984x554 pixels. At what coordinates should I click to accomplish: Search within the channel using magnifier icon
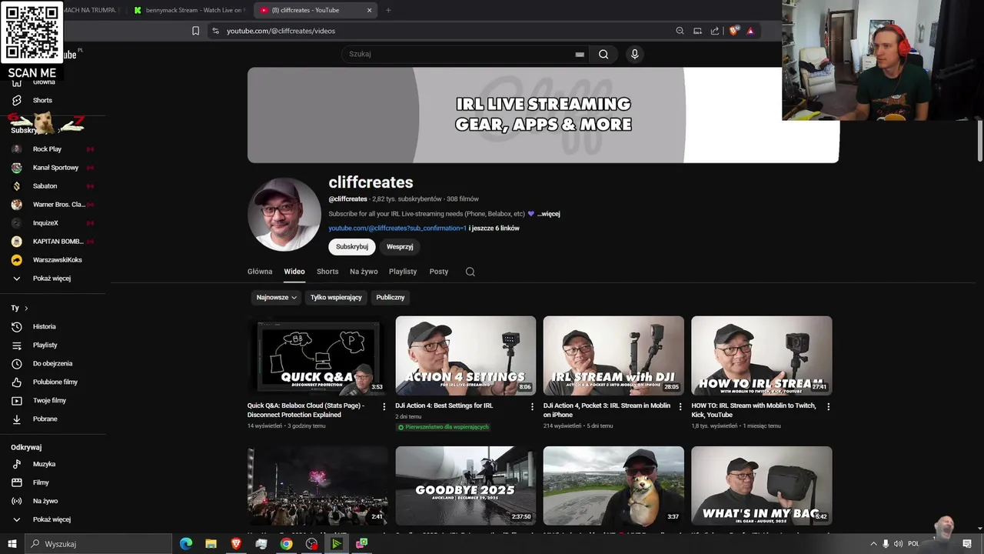click(470, 272)
